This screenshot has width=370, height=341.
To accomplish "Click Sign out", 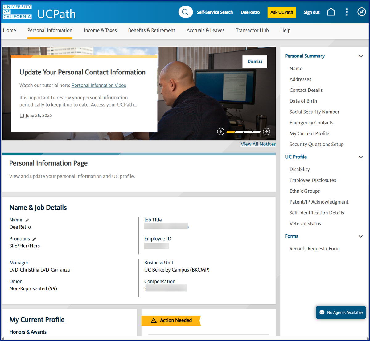I will click(311, 12).
